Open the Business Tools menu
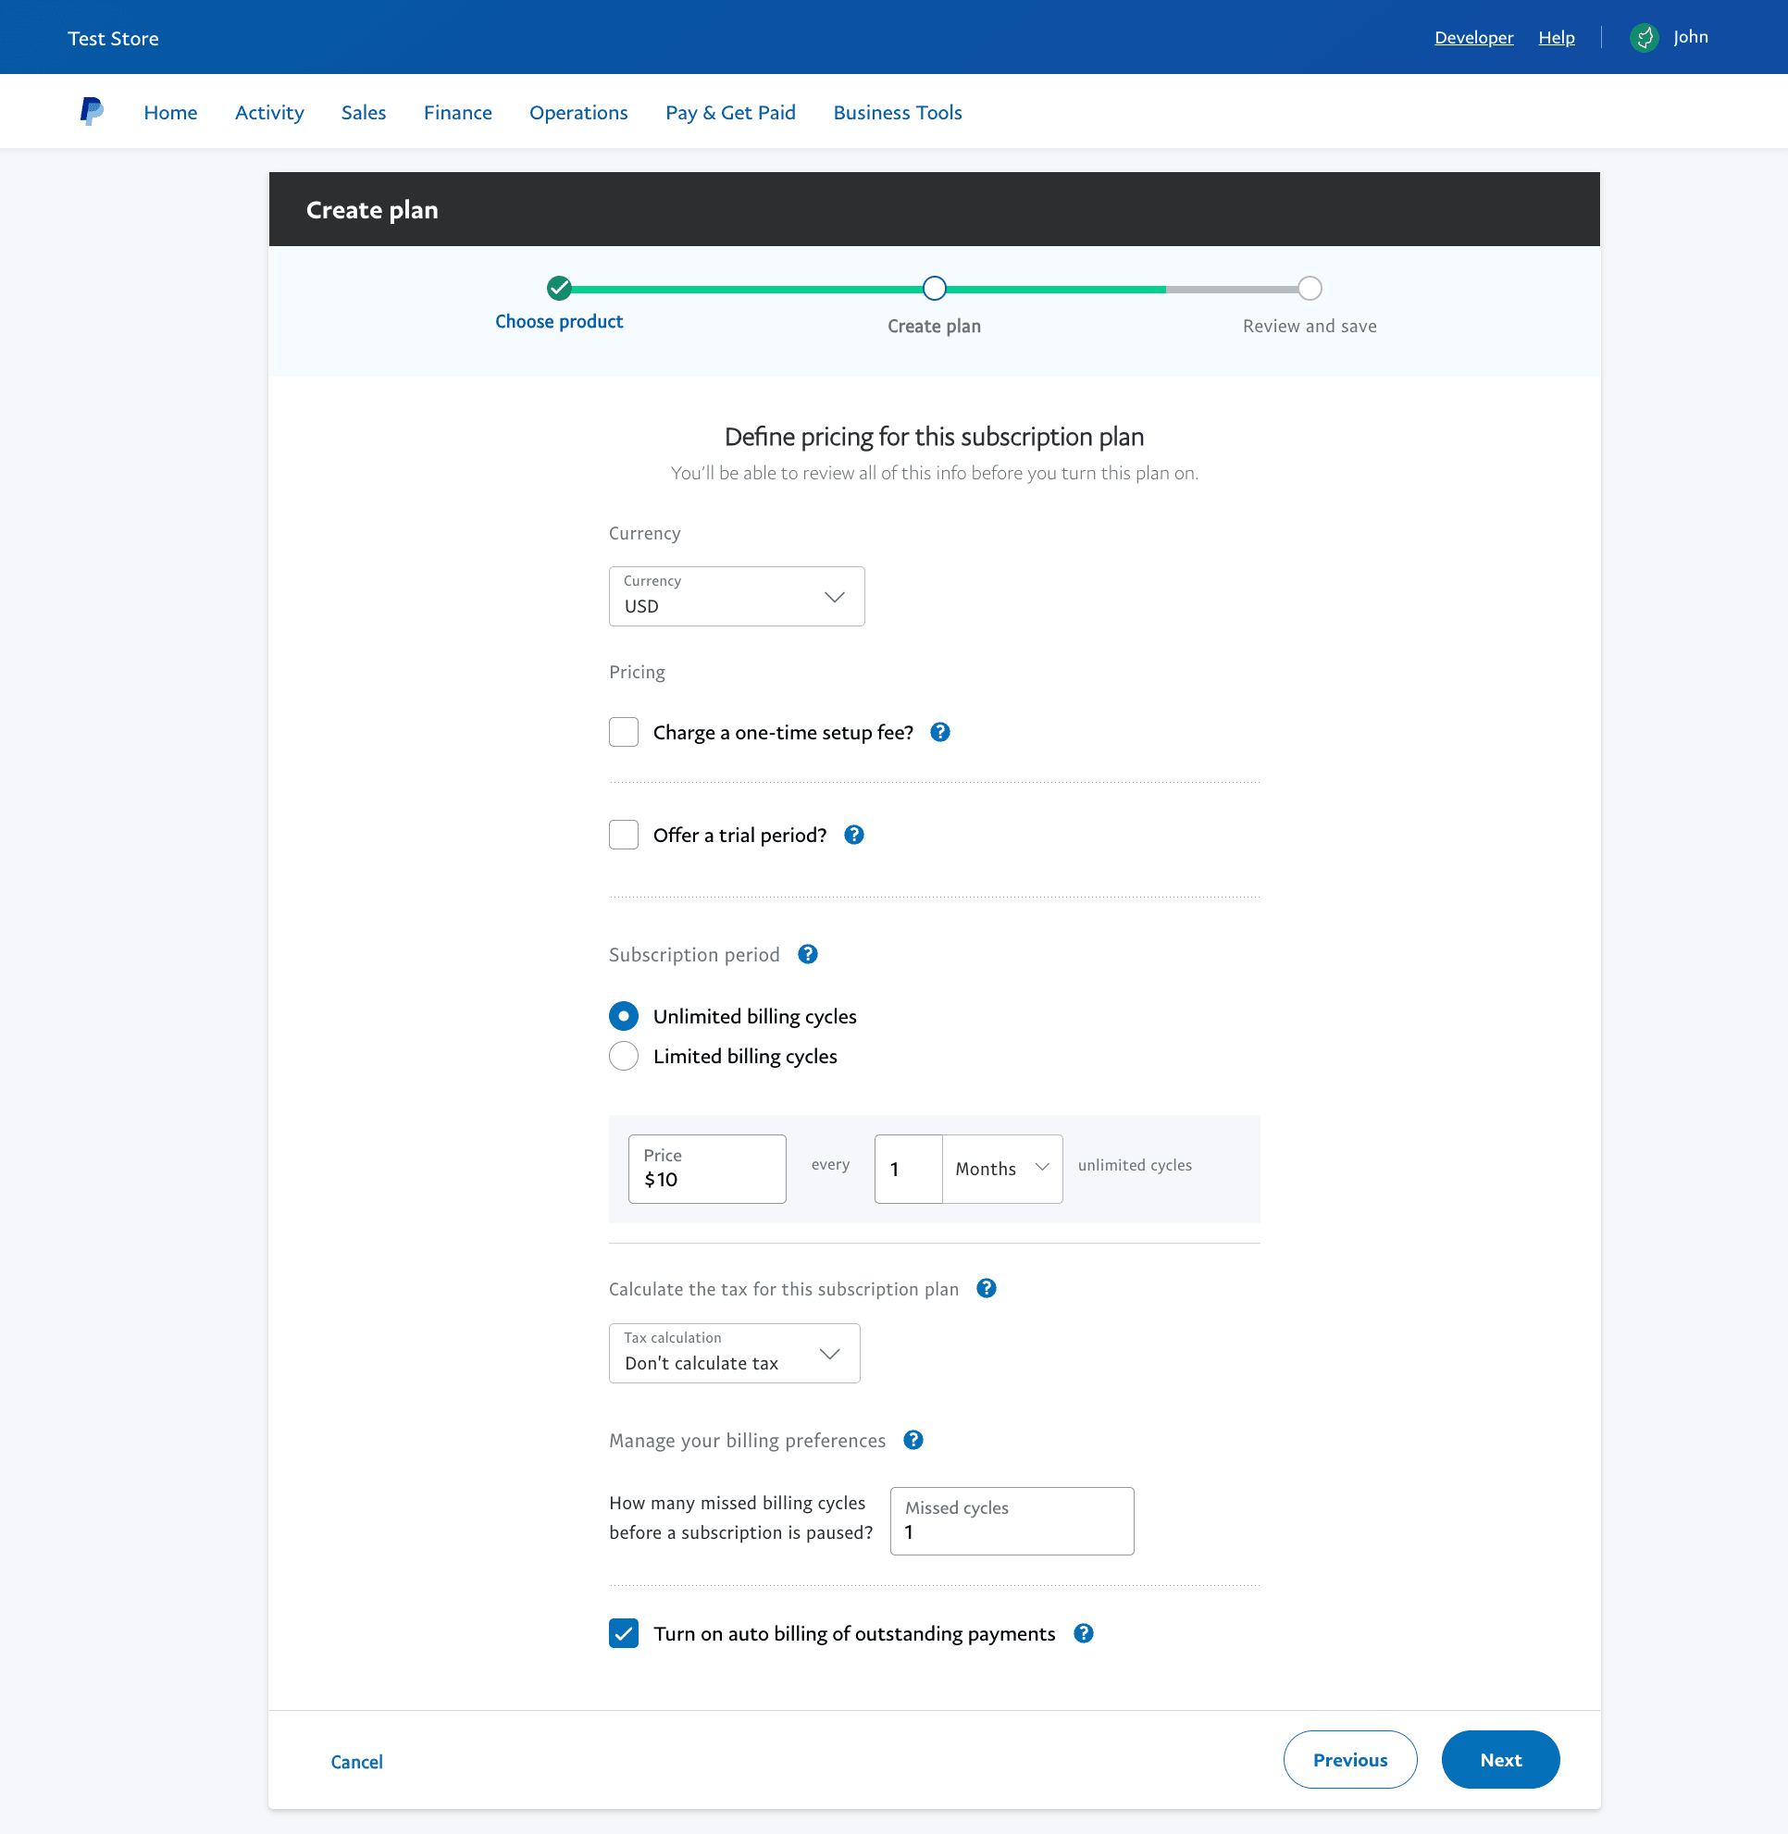 click(x=897, y=112)
